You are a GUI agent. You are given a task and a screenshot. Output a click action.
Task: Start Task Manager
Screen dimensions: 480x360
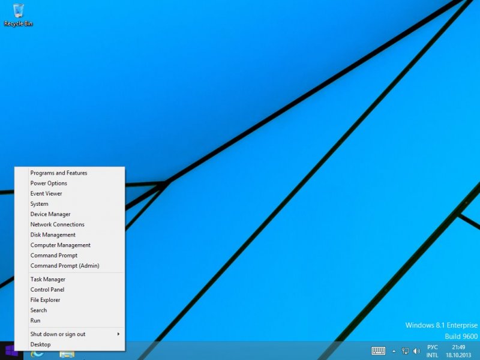click(70, 279)
